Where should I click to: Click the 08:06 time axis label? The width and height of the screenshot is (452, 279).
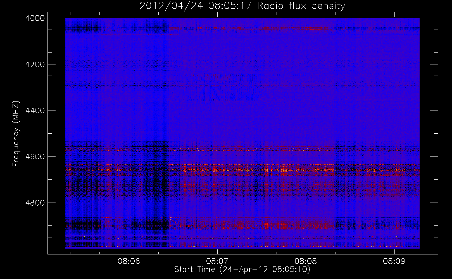pos(129,261)
